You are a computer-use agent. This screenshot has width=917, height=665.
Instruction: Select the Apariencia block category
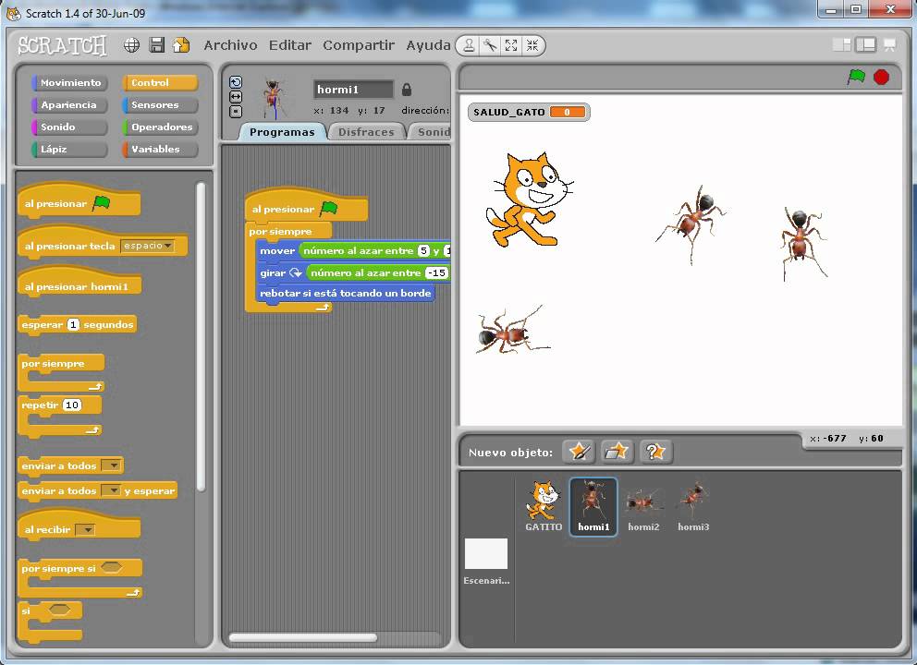click(x=69, y=104)
